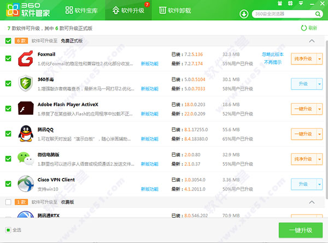The image size is (328, 243).
Task: Click 忽略此版本 link for Foxmail
Action: pos(273,54)
